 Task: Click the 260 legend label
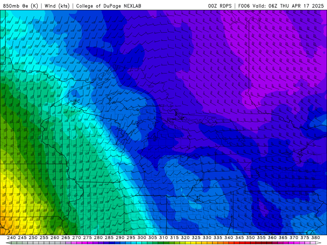coord(55,238)
